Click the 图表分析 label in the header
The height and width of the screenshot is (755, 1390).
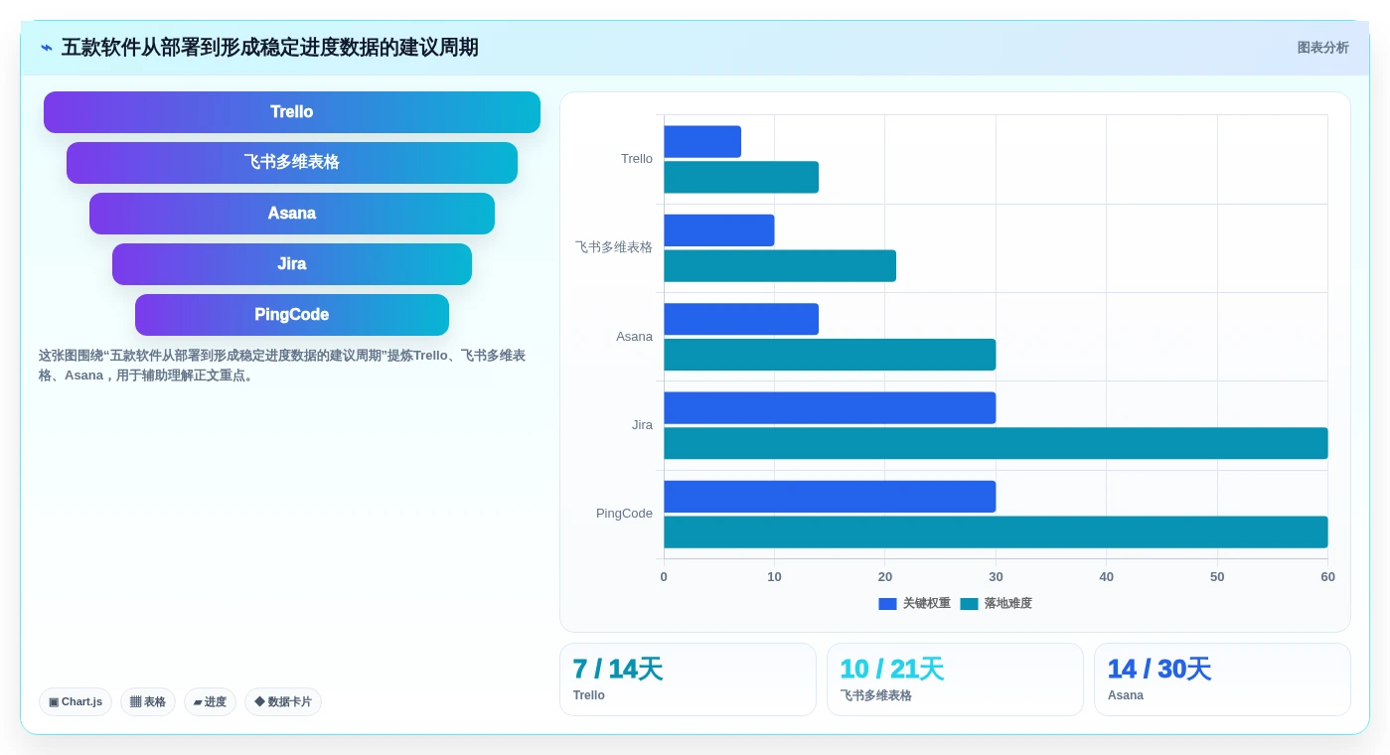click(x=1322, y=48)
